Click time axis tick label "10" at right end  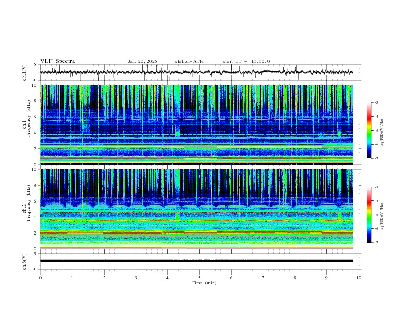[x=359, y=278]
